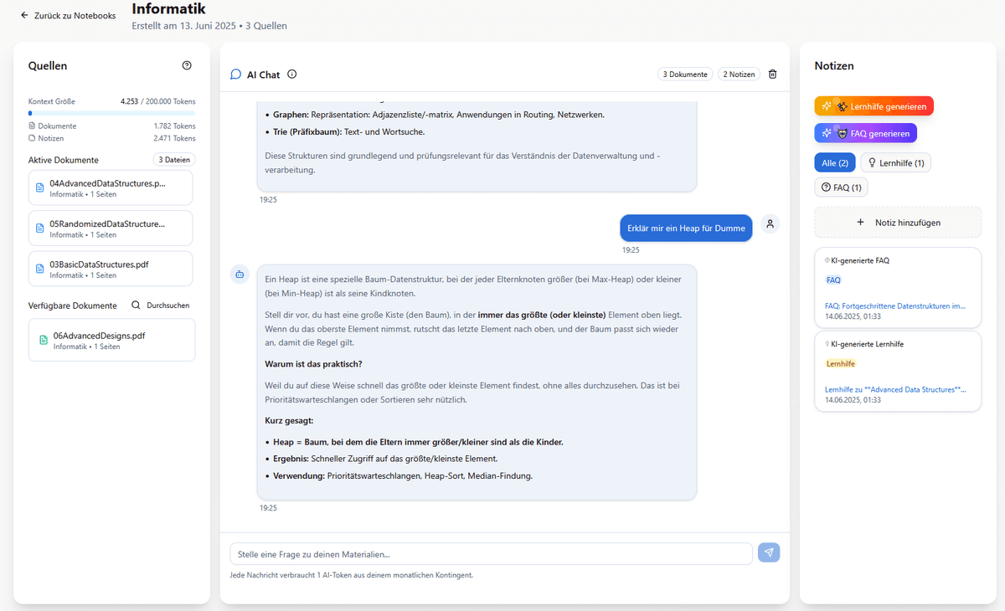Click the user avatar next to the question
This screenshot has height=611, width=1005.
pyautogui.click(x=769, y=223)
